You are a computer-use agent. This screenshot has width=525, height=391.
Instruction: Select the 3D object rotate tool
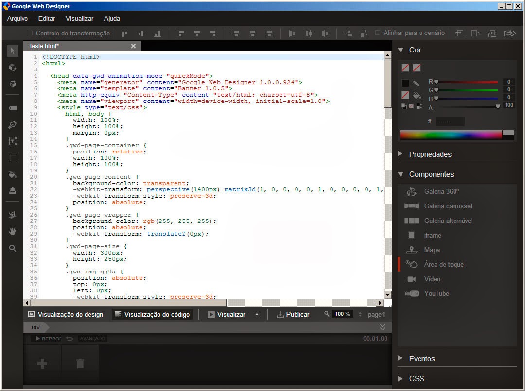pyautogui.click(x=12, y=68)
